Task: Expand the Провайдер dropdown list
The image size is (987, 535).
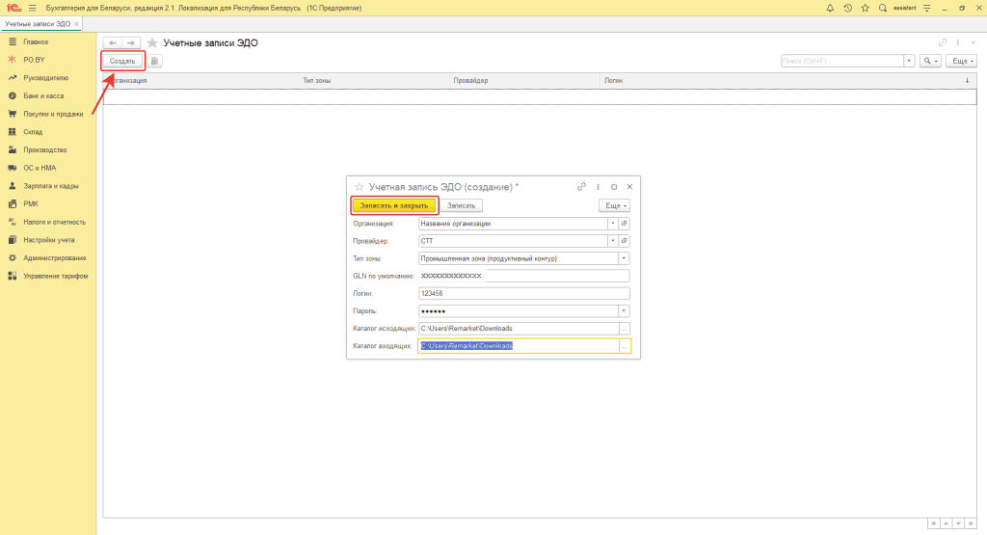Action: [x=612, y=241]
